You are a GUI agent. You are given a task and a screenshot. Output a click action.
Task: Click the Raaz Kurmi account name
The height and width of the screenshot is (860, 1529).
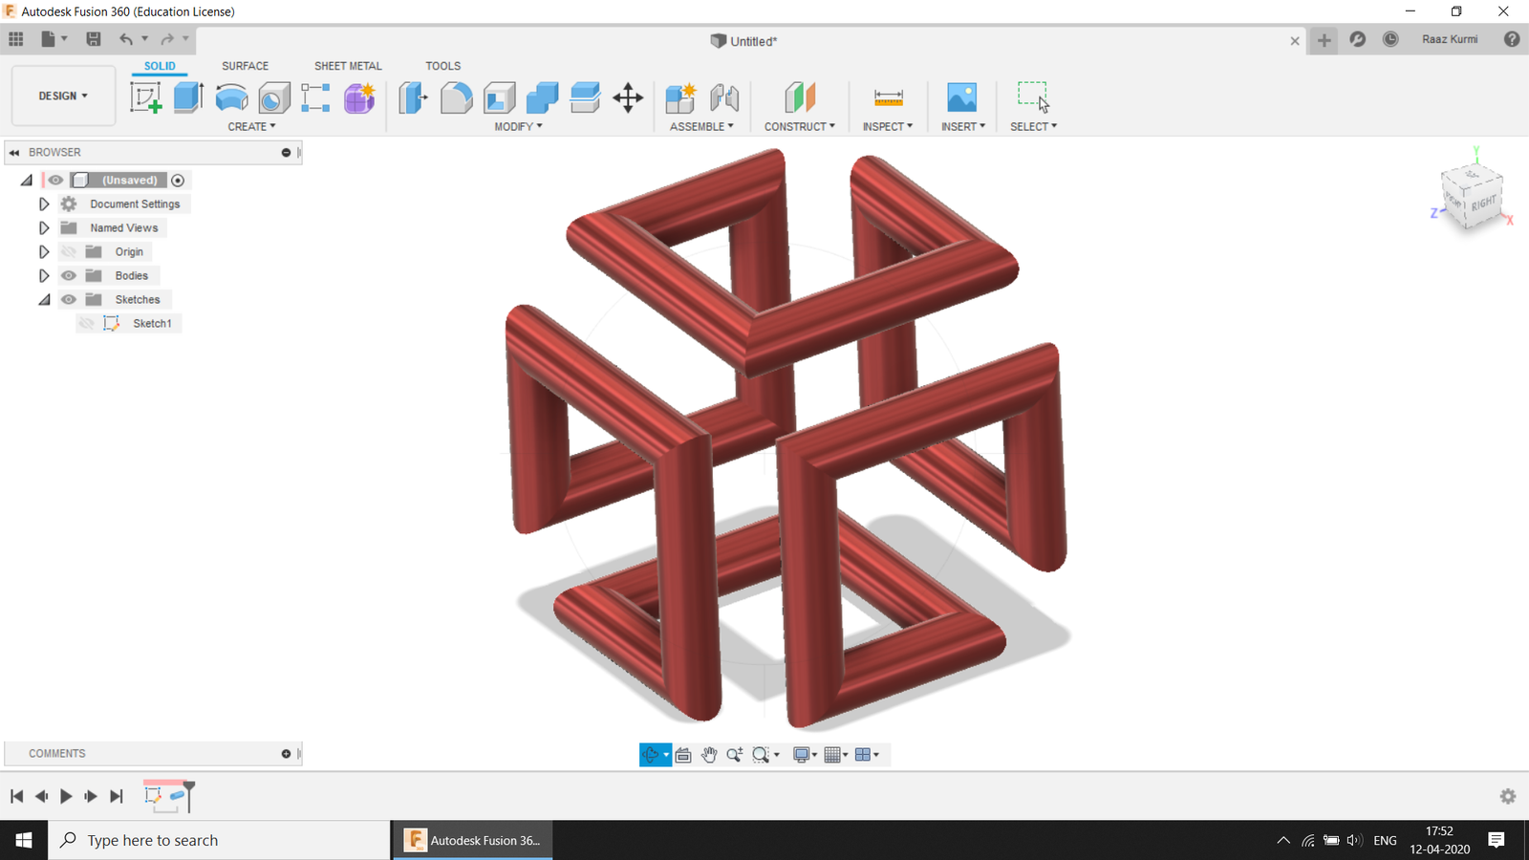1450,39
